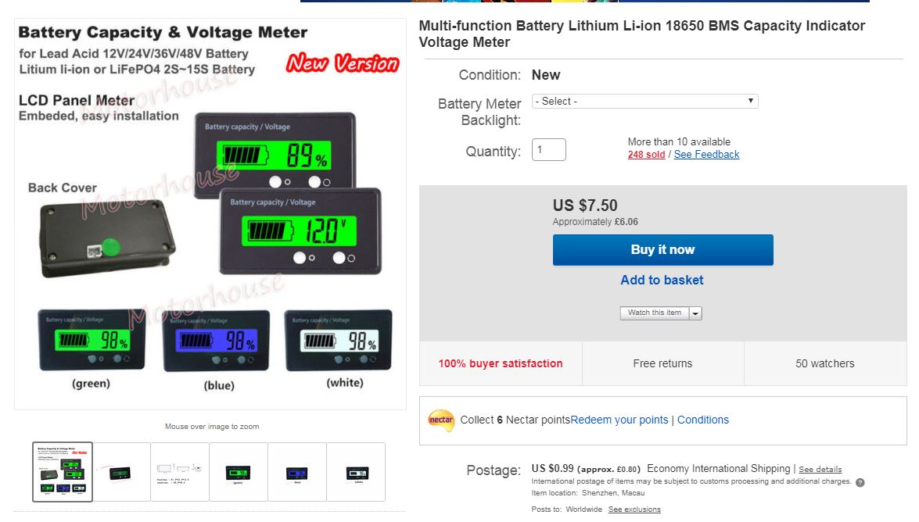Click the Nectar points logo icon
The image size is (919, 522).
(441, 420)
